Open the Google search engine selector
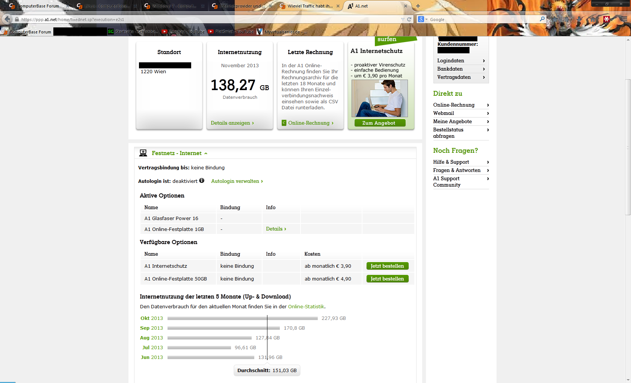The image size is (631, 383). tap(423, 19)
